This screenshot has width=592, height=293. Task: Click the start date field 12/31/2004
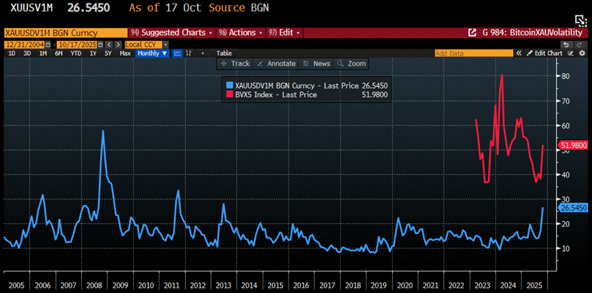point(24,45)
